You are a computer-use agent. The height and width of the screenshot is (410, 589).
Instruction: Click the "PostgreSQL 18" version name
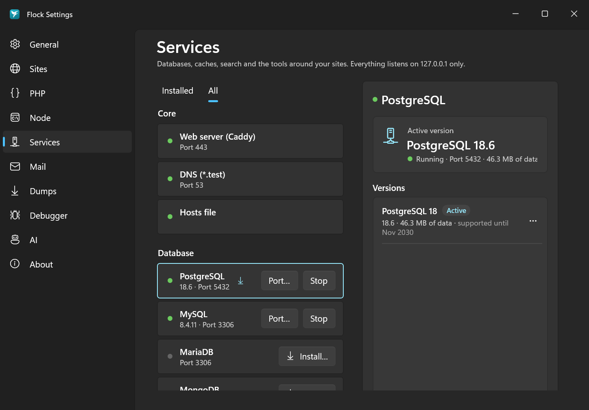409,211
